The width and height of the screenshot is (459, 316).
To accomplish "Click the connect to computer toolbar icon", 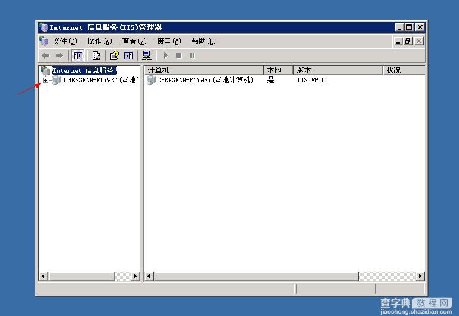I will 146,56.
